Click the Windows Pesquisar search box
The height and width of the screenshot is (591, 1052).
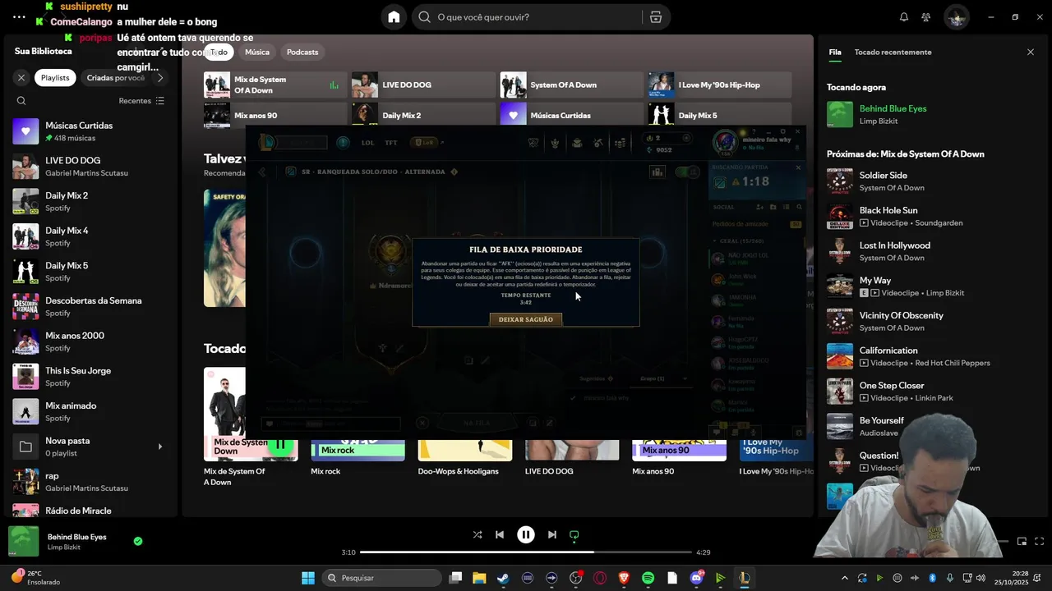(382, 578)
